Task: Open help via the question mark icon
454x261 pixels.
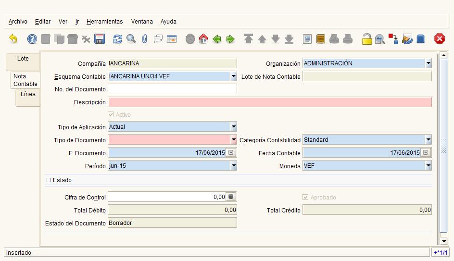Action: click(x=32, y=39)
